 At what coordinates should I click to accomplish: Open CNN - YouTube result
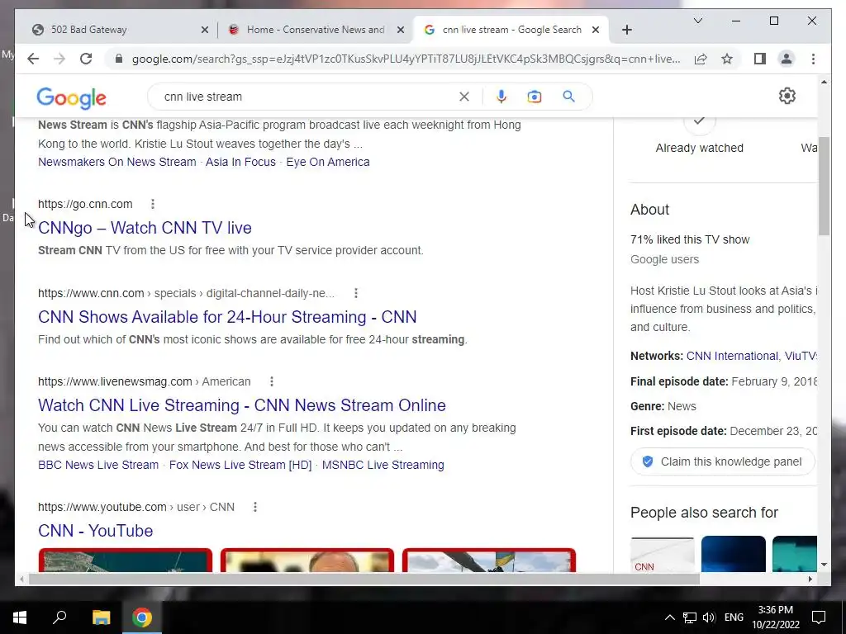(96, 531)
